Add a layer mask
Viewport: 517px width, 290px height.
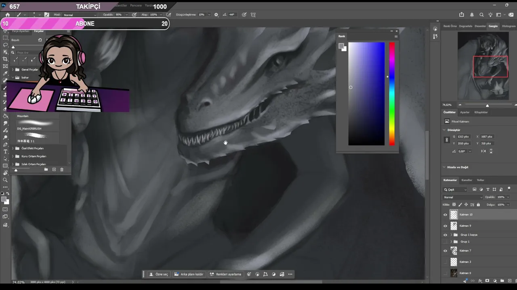pyautogui.click(x=487, y=281)
